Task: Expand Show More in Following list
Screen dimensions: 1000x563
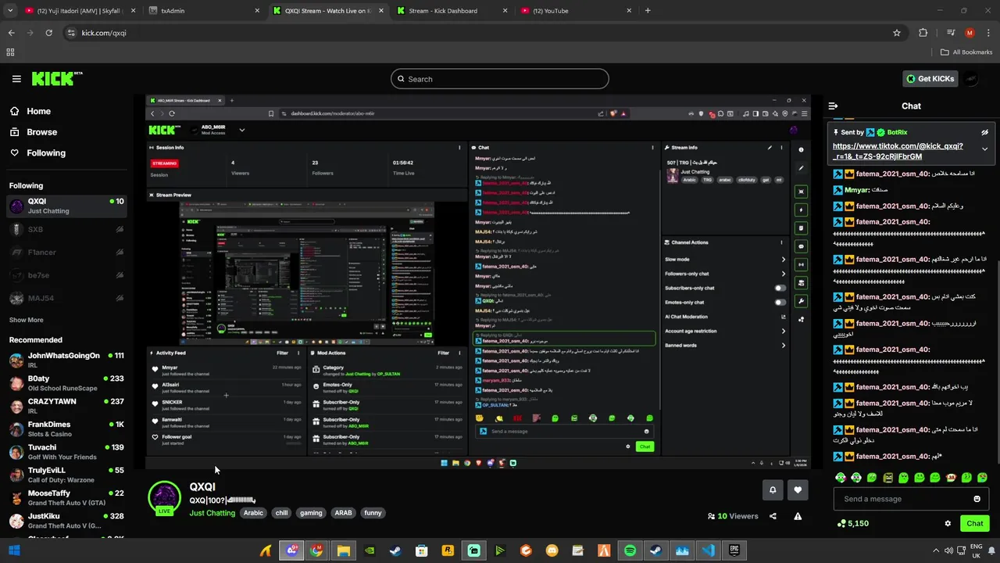Action: click(x=27, y=320)
